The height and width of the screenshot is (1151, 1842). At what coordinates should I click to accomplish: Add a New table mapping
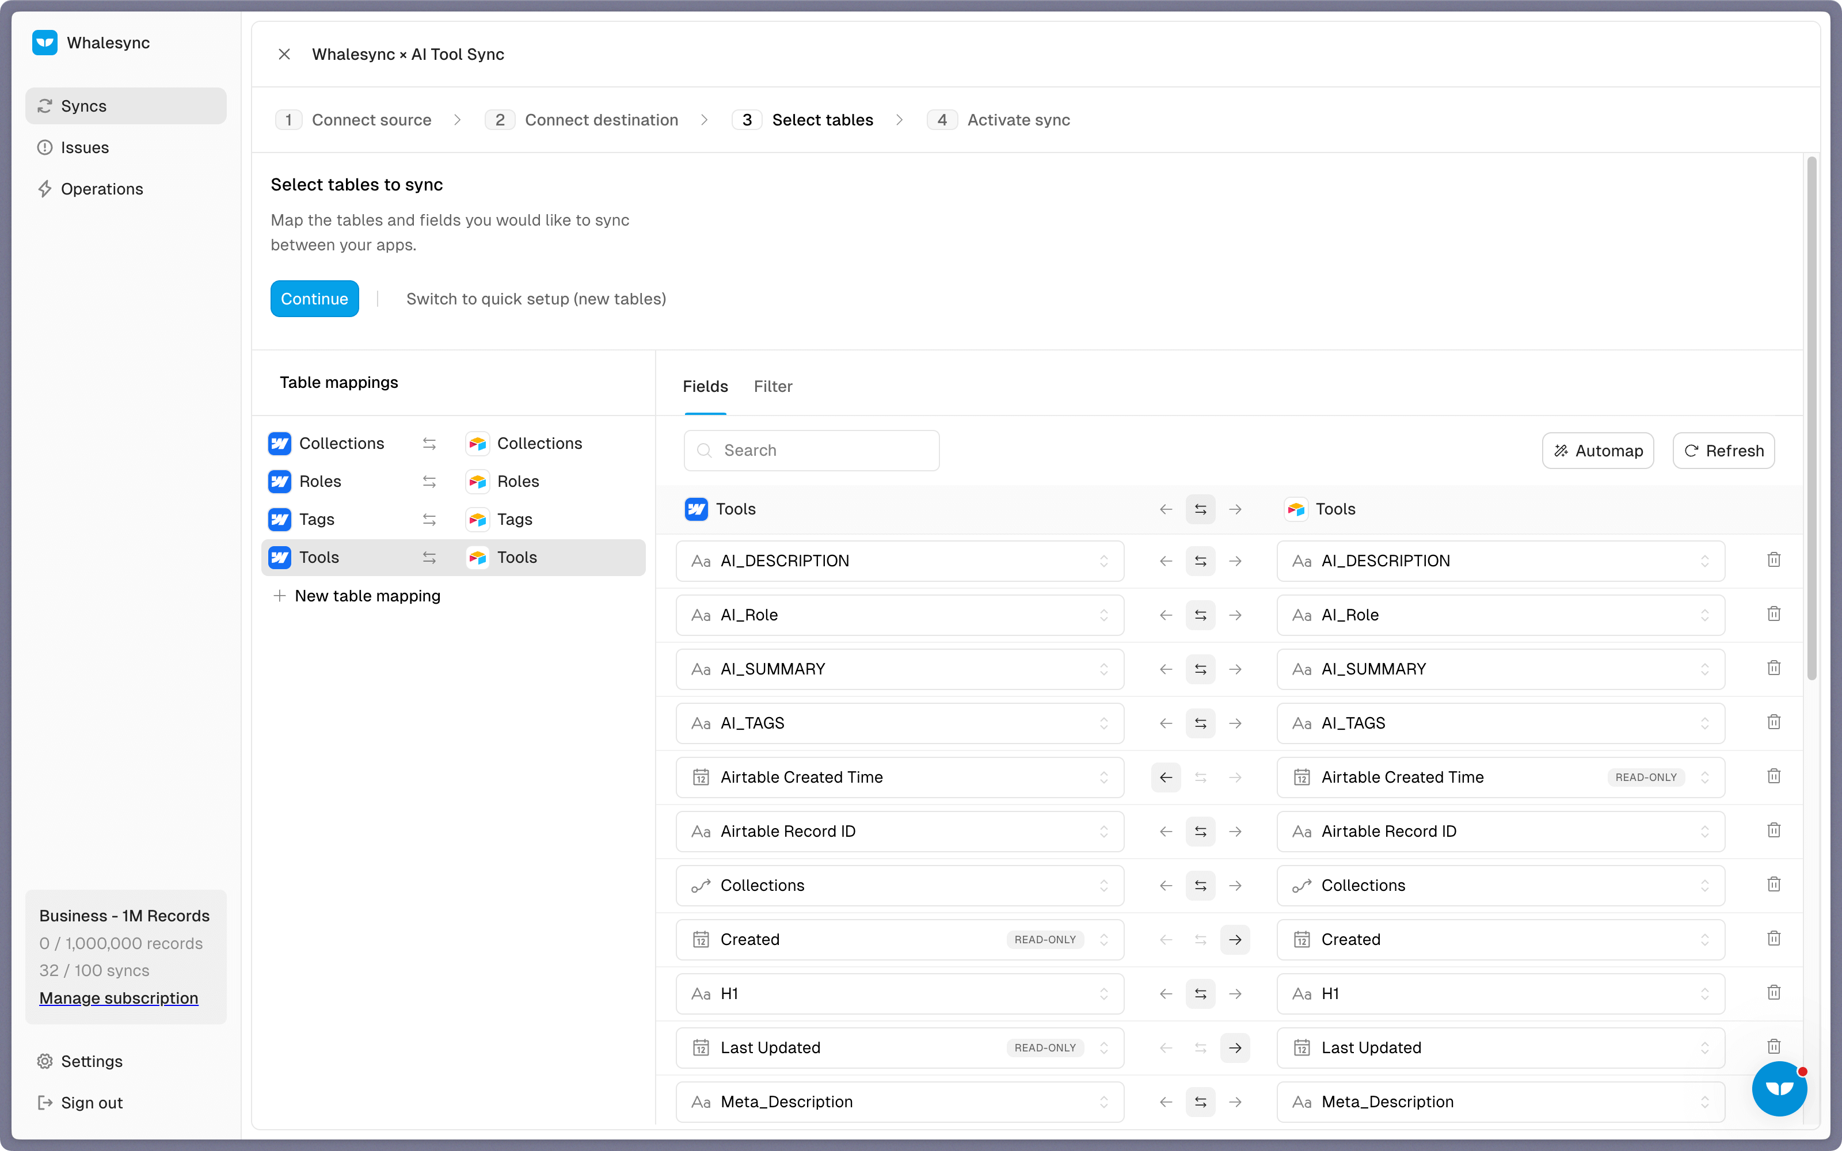coord(356,596)
